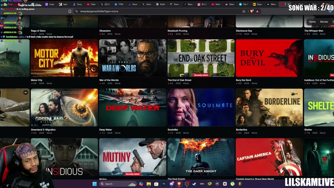This screenshot has width=334, height=188.
Task: Bookmark this page in the address bar
Action: coord(70,11)
